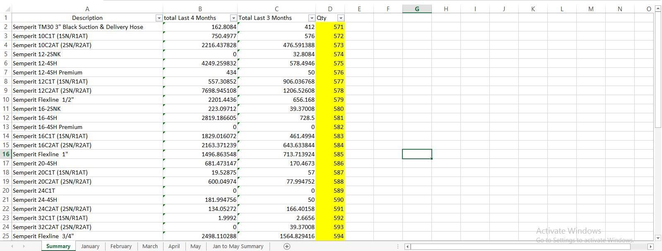Open the total Last 4 Months filter dropdown

coord(234,18)
